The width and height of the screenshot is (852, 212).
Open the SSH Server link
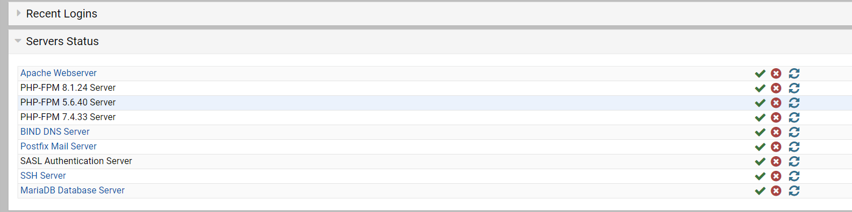point(43,175)
